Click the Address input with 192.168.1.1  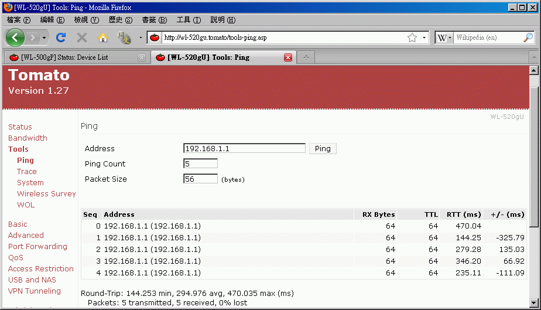tap(244, 148)
